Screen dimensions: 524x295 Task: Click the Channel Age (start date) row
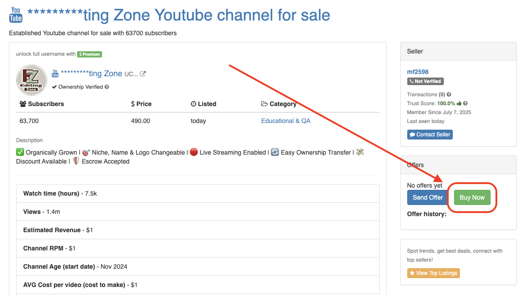[x=198, y=266]
